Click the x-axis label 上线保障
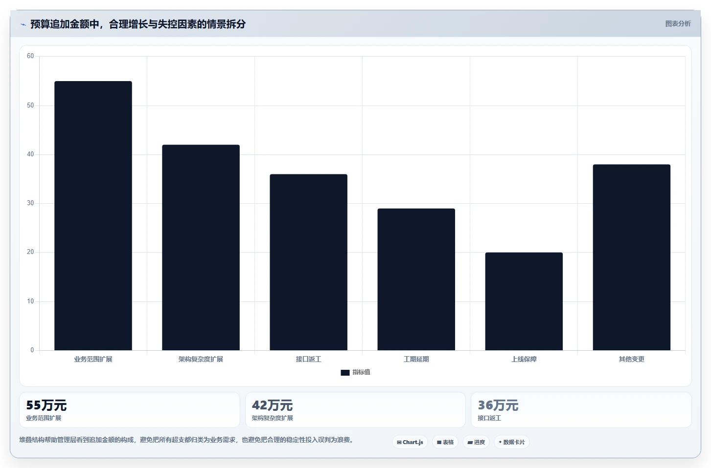 pyautogui.click(x=524, y=359)
